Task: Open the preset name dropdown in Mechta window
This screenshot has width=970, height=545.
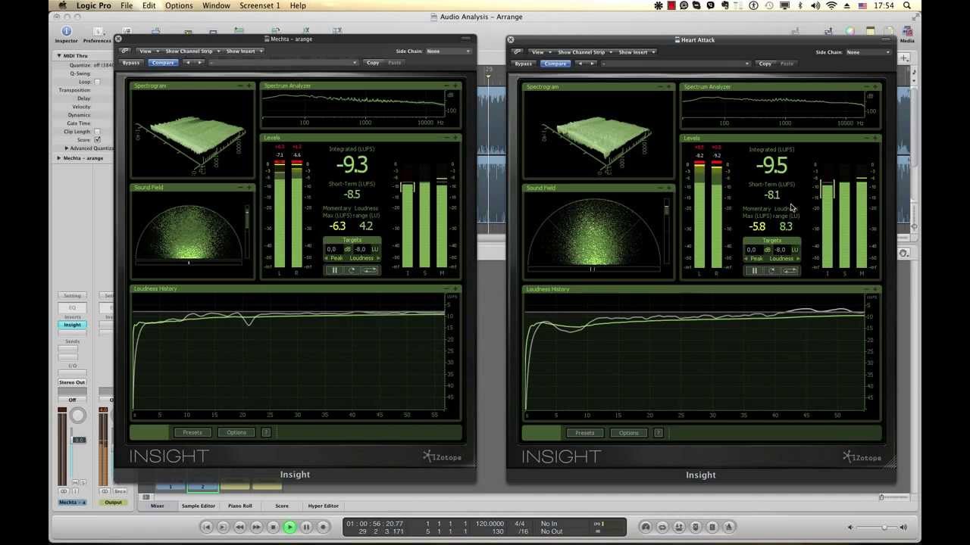Action: pyautogui.click(x=284, y=63)
